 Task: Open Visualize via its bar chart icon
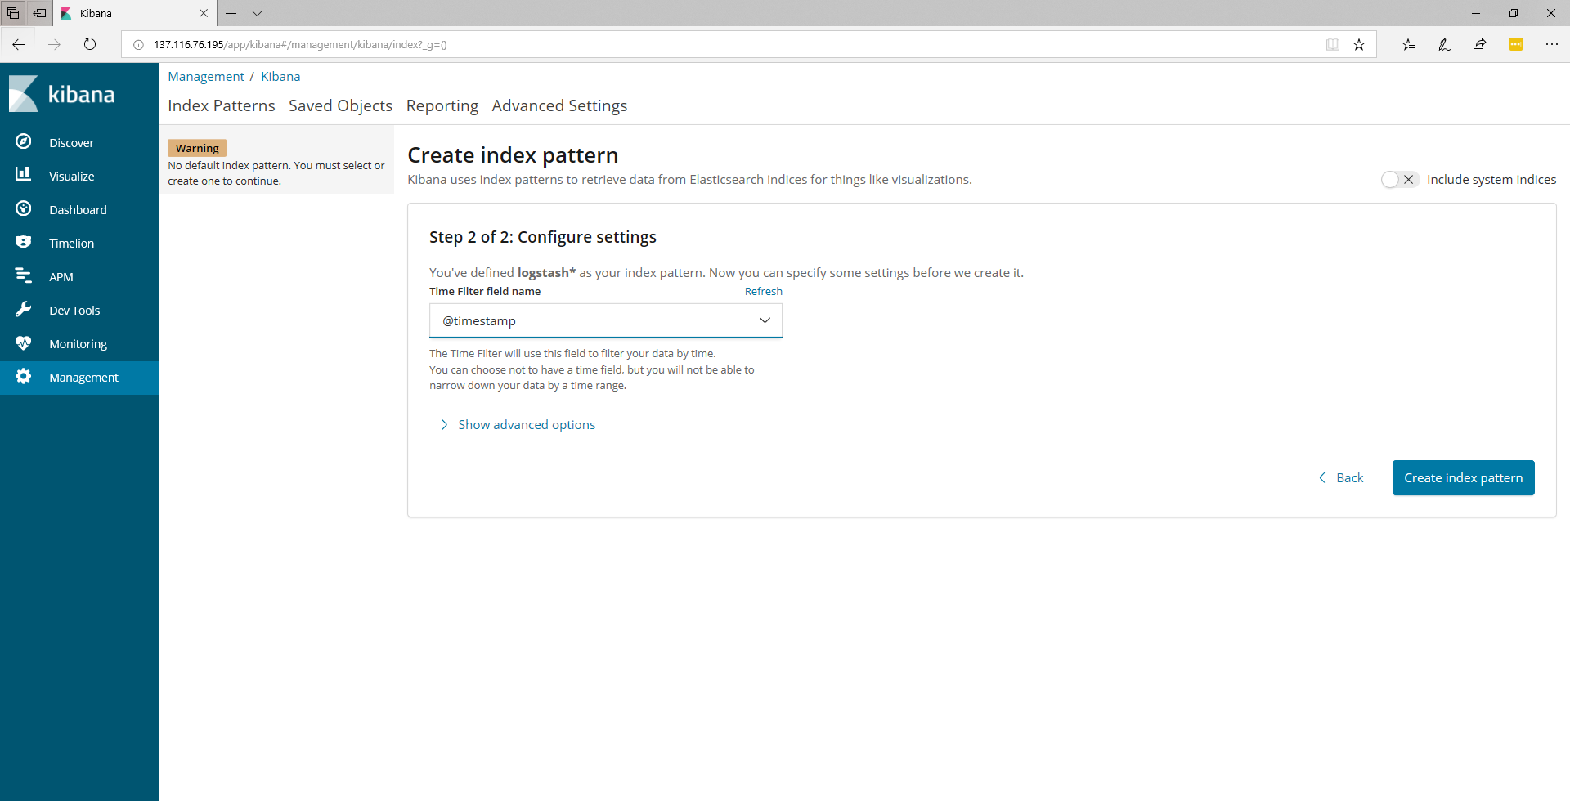(x=24, y=175)
